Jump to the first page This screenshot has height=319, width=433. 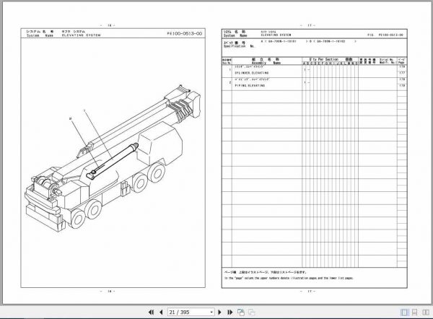click(x=151, y=312)
